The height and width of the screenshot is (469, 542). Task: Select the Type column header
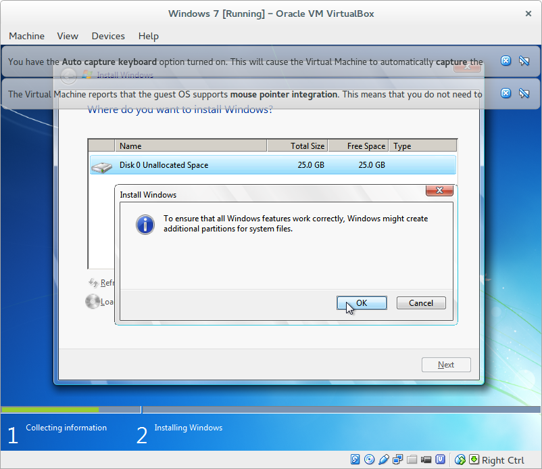423,146
